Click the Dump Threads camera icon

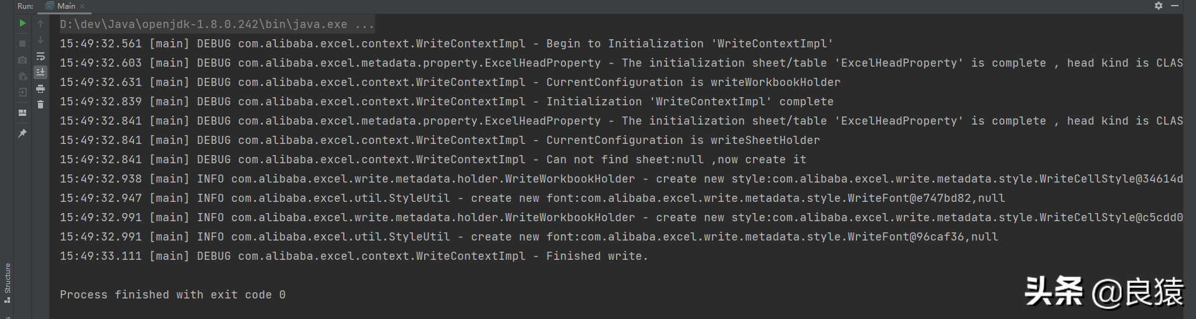click(22, 60)
